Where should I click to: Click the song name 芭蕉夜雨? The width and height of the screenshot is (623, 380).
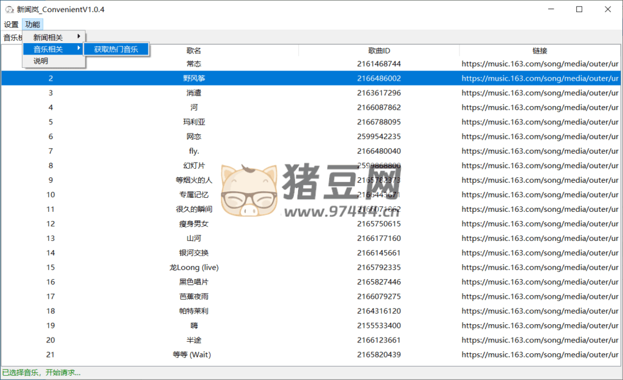(193, 297)
